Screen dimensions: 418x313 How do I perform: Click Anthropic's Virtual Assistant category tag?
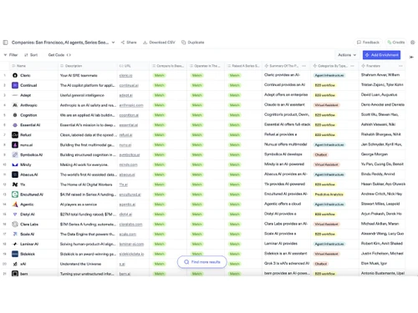pyautogui.click(x=326, y=105)
